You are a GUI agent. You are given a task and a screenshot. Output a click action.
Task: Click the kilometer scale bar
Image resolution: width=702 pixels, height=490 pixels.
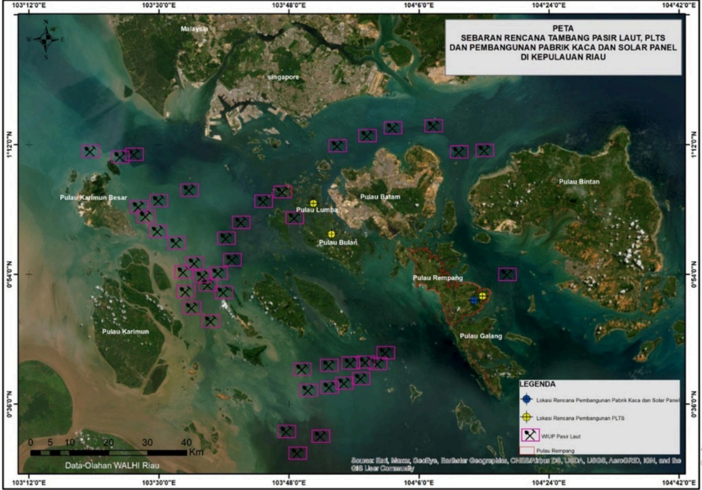108,453
